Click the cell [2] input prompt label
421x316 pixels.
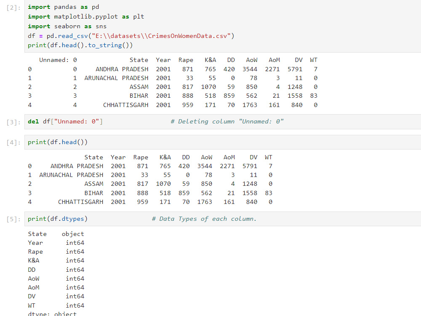pos(13,8)
